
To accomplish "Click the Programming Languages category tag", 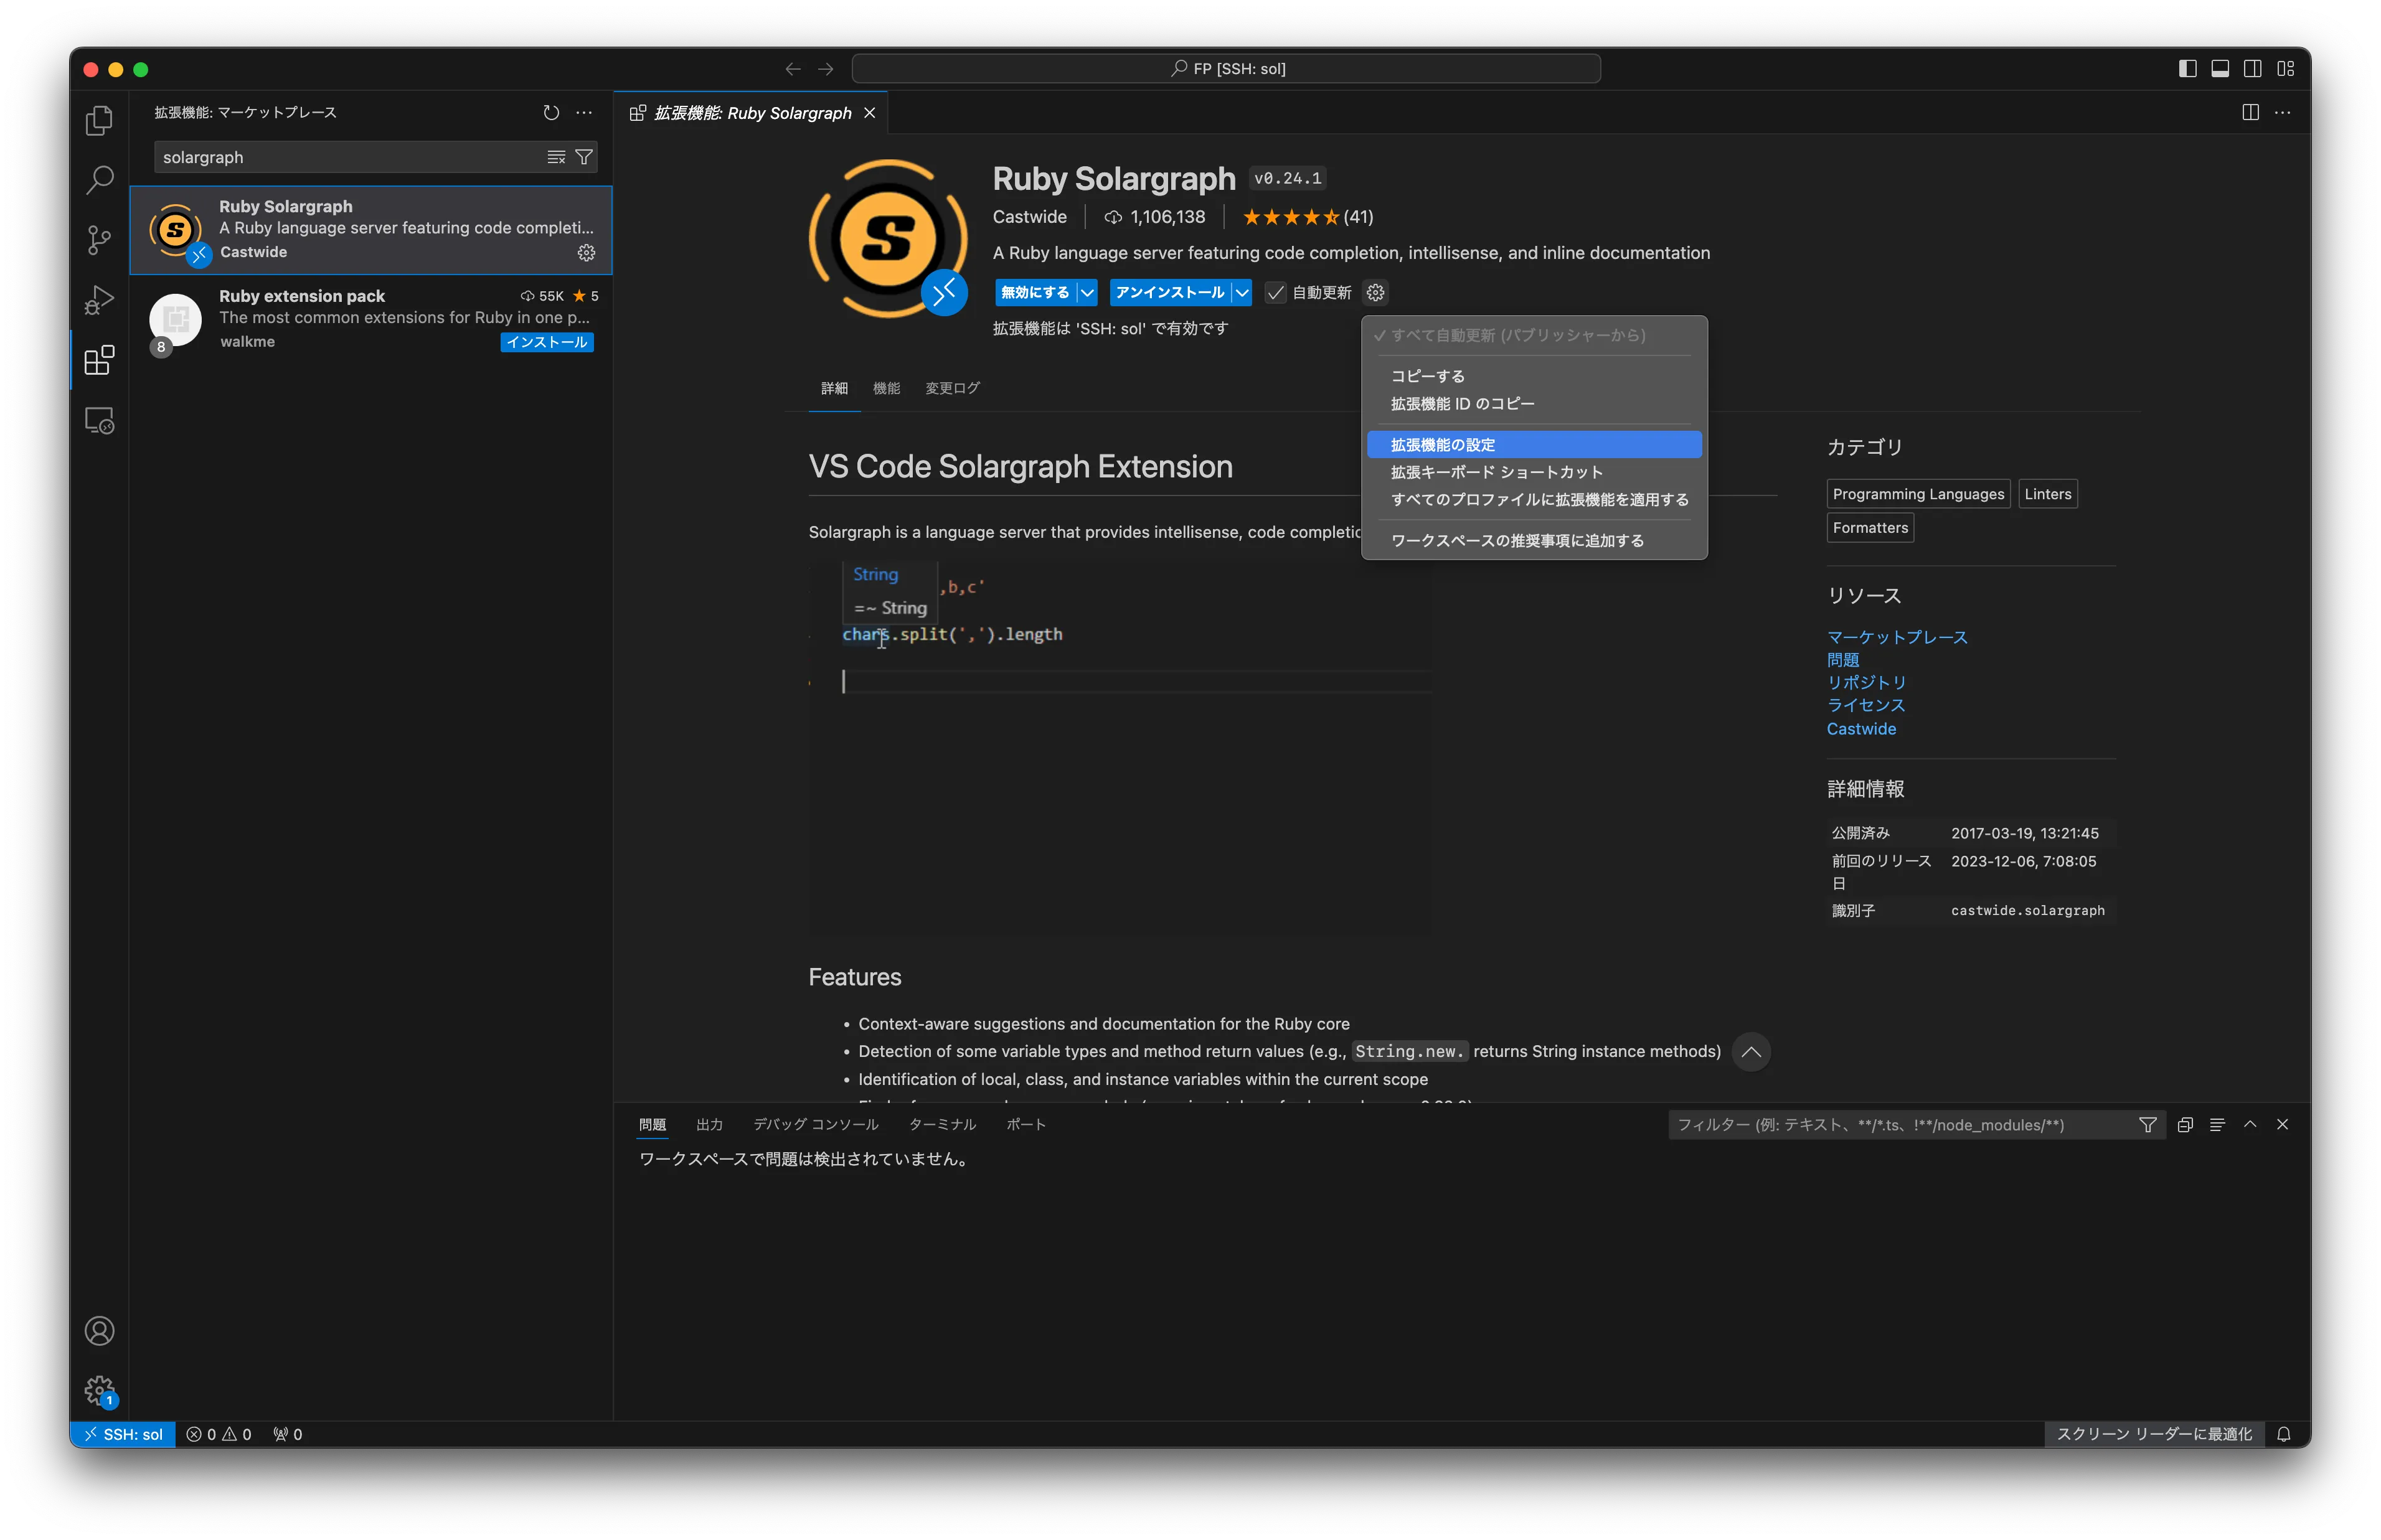I will coord(1918,494).
